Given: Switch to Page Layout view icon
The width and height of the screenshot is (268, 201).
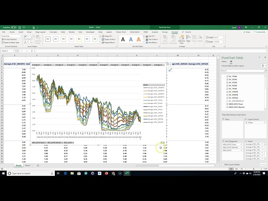Looking at the screenshot, I should click(x=236, y=169).
